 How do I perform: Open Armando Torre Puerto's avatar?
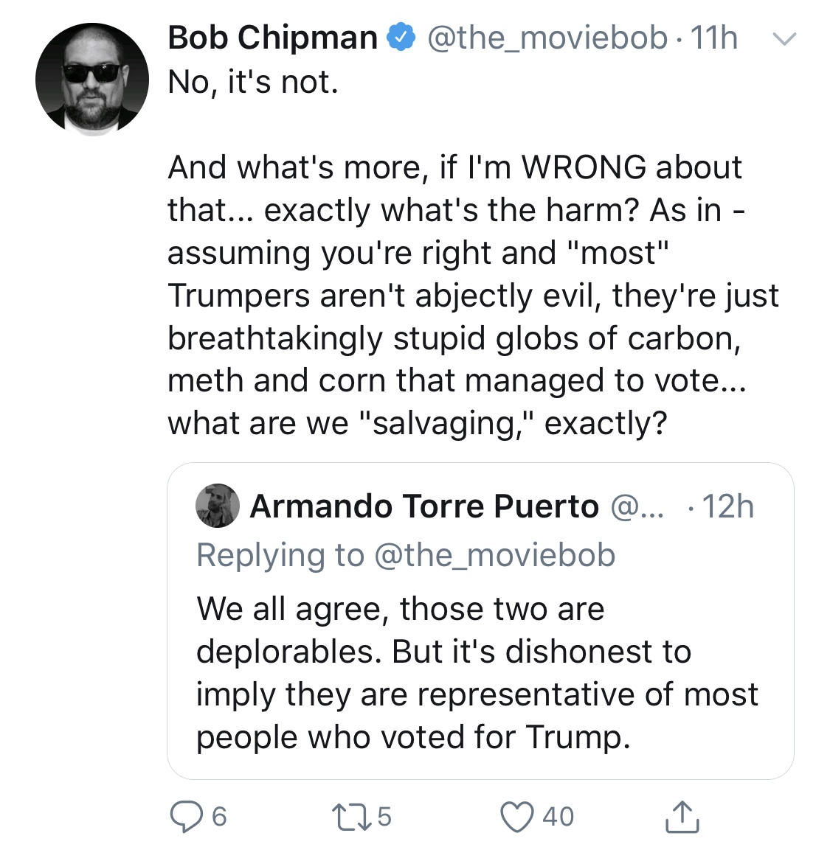coord(218,506)
